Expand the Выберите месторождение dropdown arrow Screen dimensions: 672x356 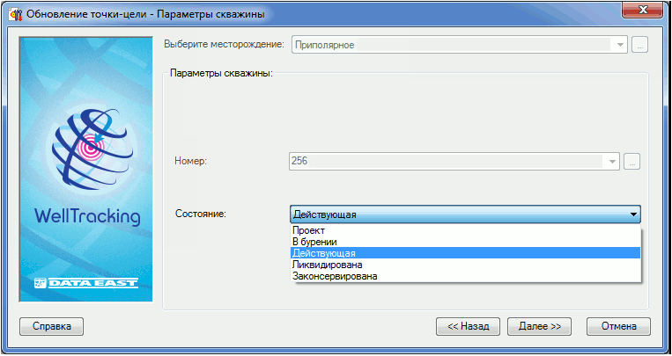tap(621, 45)
